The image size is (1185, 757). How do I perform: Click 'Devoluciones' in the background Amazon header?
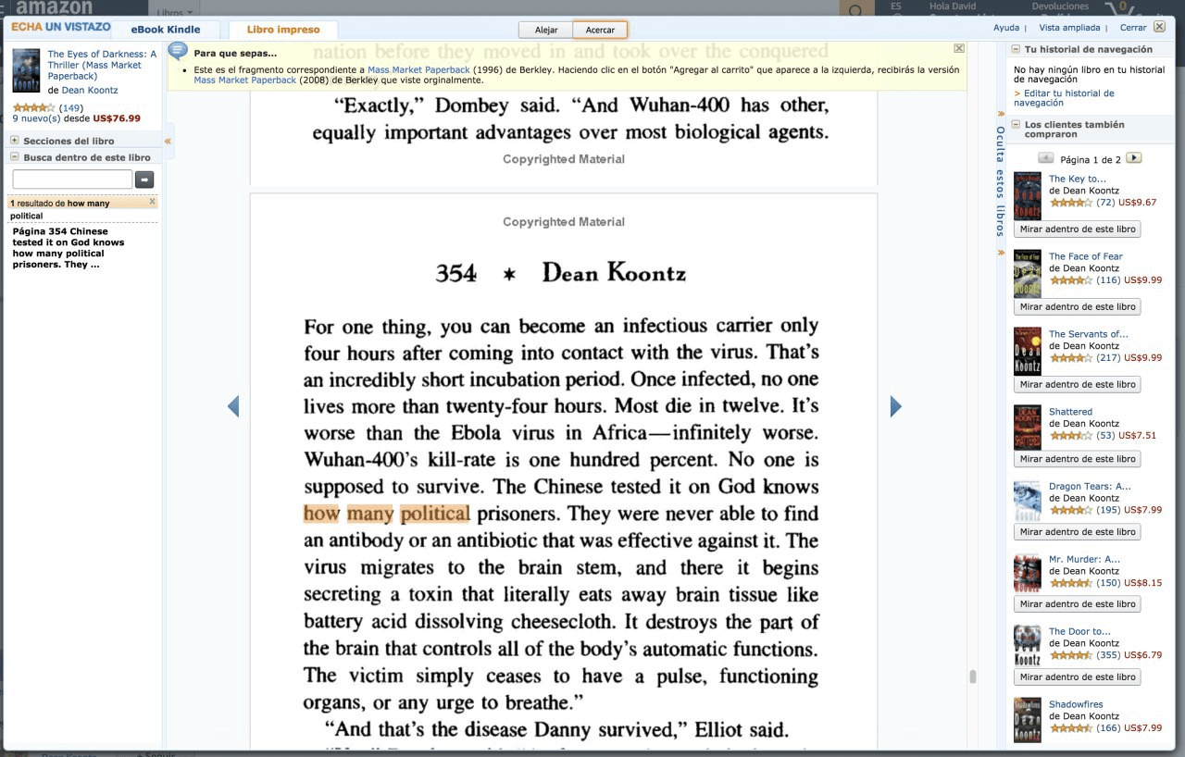[x=1060, y=6]
